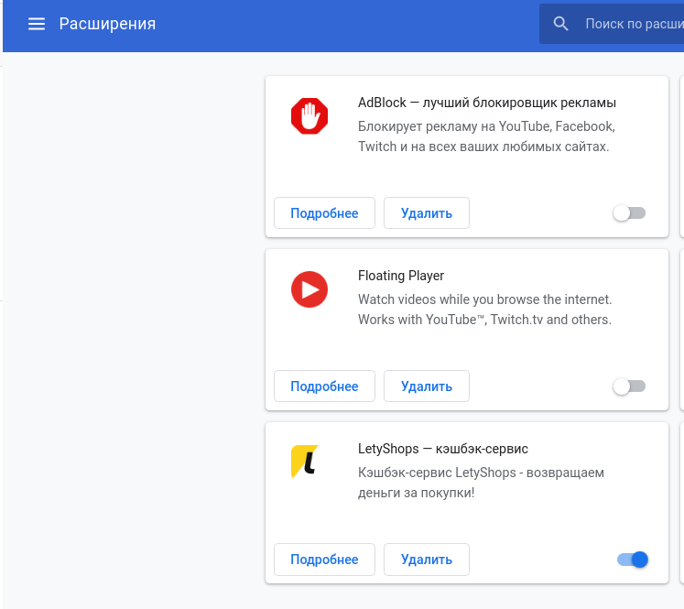Disable the LetyShops extension toggle
Viewport: 684px width, 609px height.
tap(633, 560)
